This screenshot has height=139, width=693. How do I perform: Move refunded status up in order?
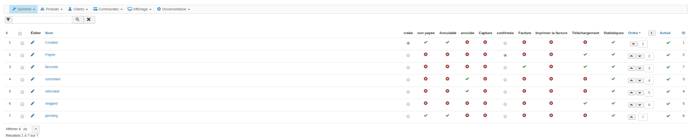tap(632, 93)
